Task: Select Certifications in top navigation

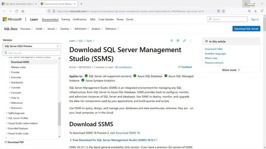Action: coord(79,19)
